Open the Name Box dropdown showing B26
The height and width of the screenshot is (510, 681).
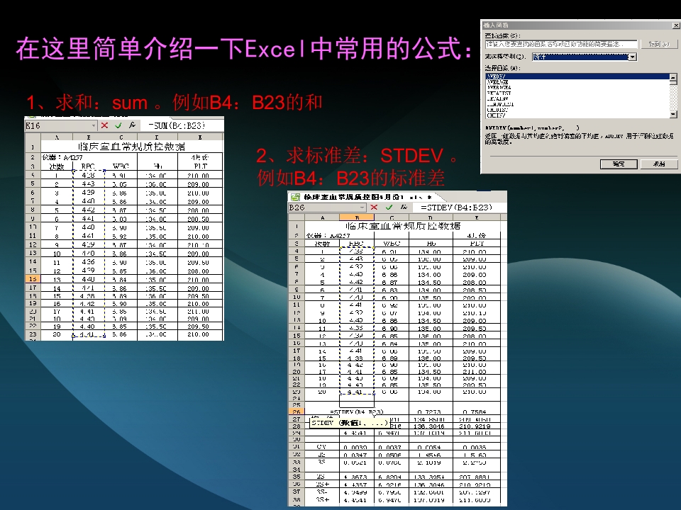(x=362, y=208)
